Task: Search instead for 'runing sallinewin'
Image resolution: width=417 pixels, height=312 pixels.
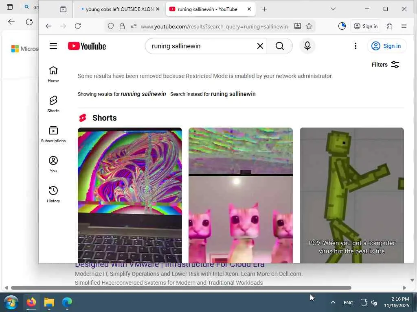Action: [233, 94]
